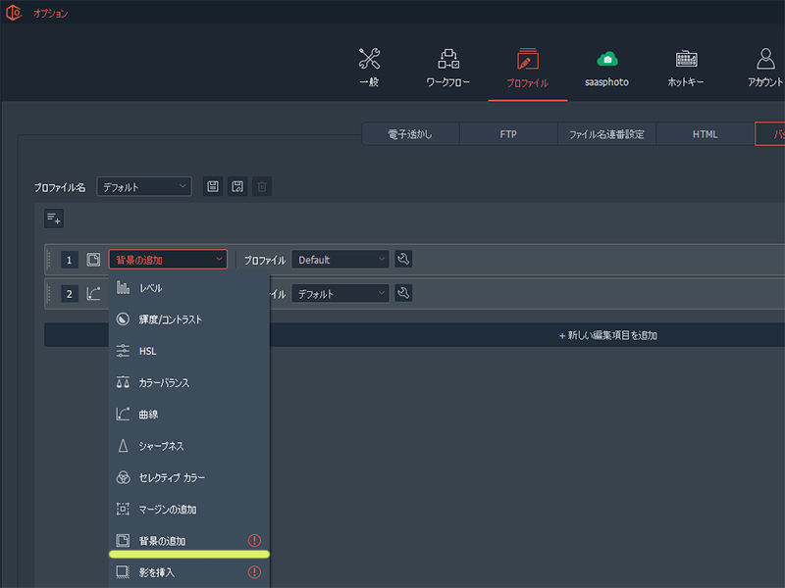785x588 pixels.
Task: Click the add edit item list icon
Action: [x=54, y=219]
